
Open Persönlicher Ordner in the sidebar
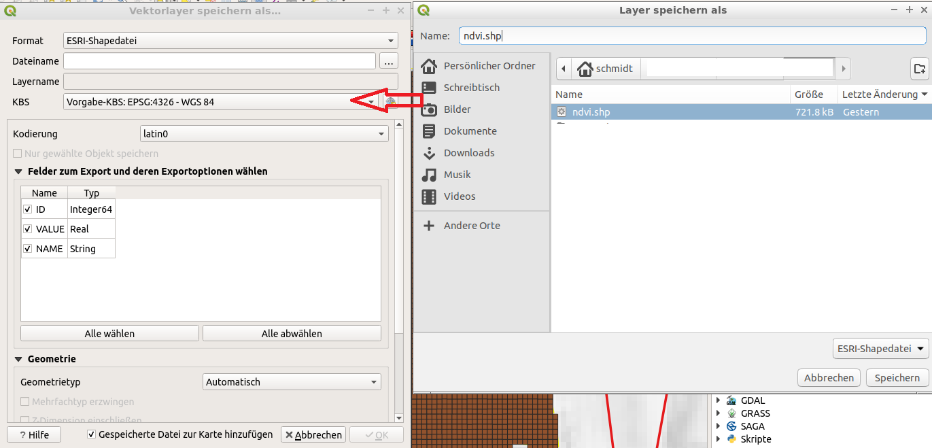pos(489,66)
